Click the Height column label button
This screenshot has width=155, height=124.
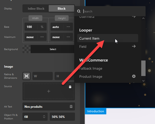pos(62,18)
